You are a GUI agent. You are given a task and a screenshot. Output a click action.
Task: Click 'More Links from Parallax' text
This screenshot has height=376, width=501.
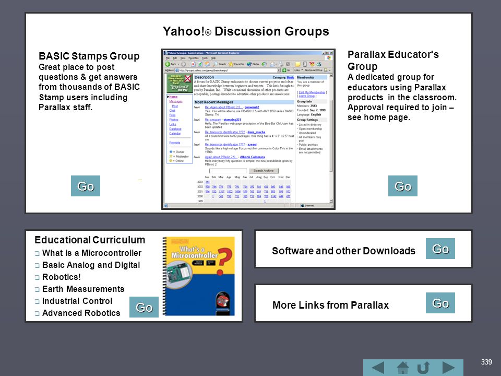pyautogui.click(x=330, y=305)
